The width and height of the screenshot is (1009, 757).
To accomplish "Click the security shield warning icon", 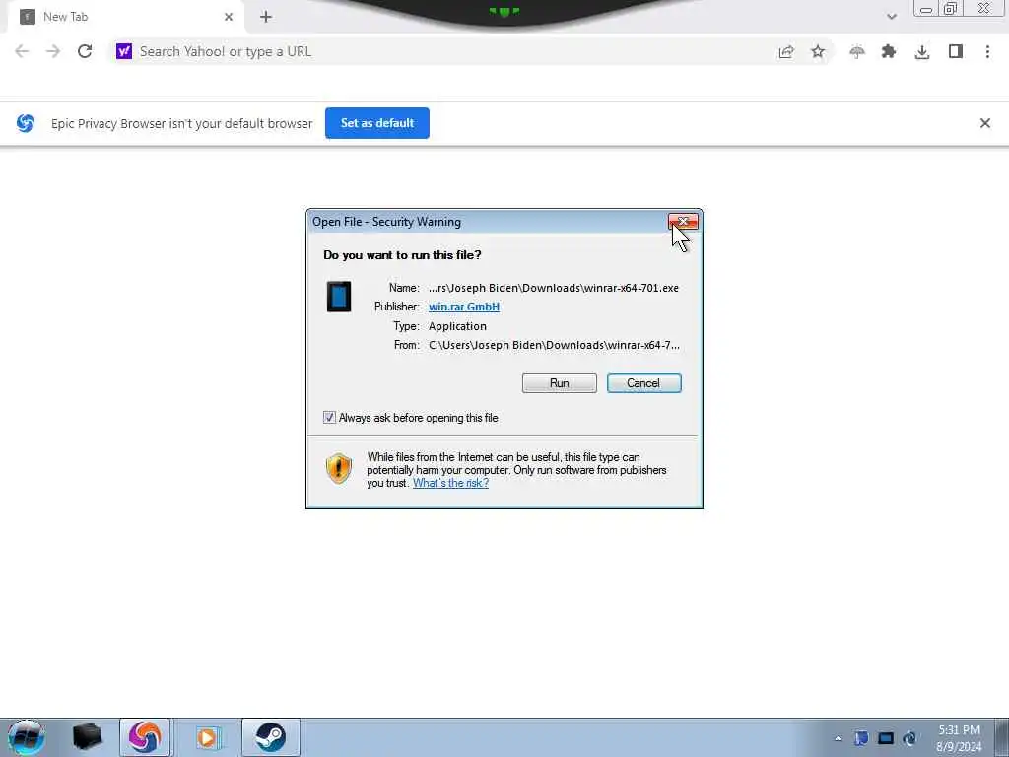I will tap(339, 468).
